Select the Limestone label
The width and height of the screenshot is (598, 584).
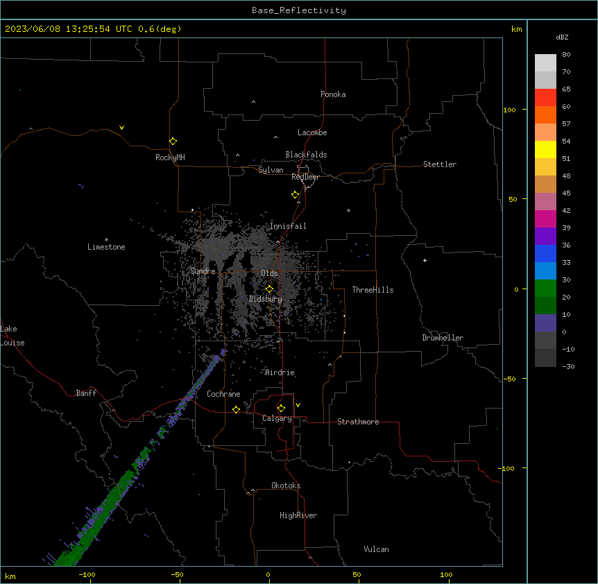106,247
